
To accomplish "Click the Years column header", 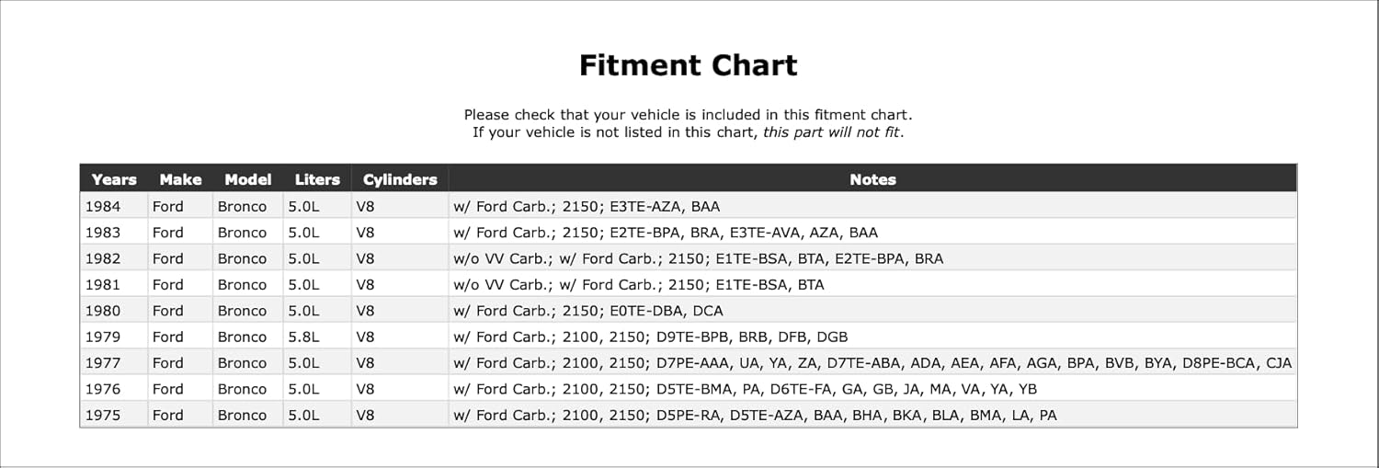I will click(114, 179).
